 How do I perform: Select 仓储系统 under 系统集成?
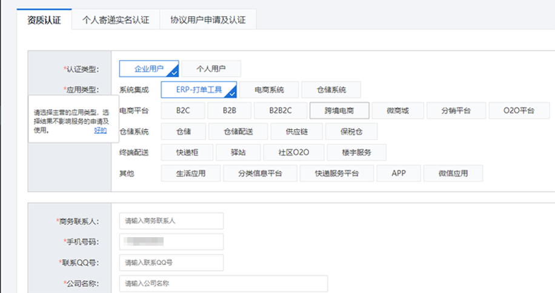point(331,90)
